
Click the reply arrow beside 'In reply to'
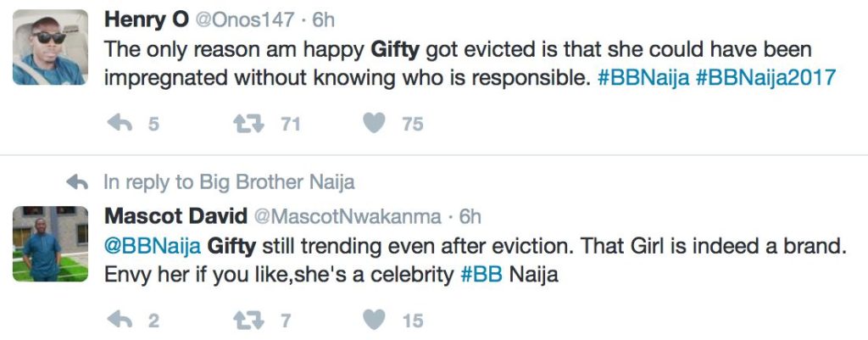coord(78,181)
